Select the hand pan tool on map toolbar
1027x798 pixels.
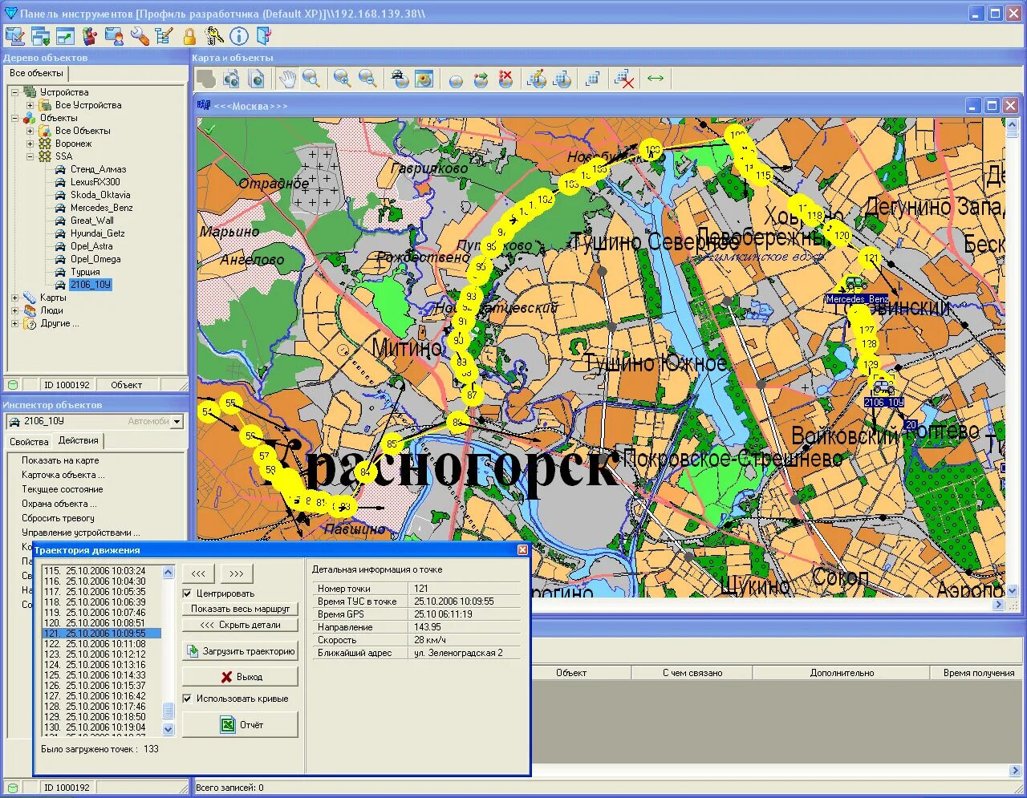click(286, 78)
